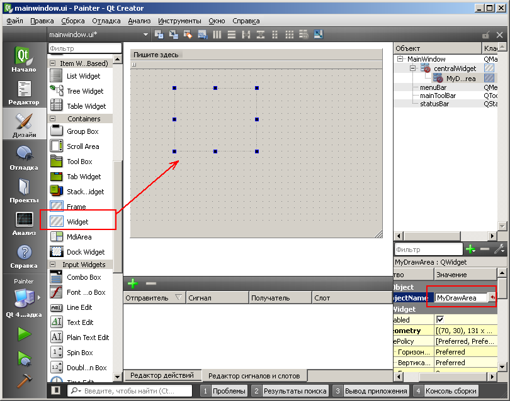Switch to buddy editing mode in toolbar
The image size is (510, 401).
(188, 35)
